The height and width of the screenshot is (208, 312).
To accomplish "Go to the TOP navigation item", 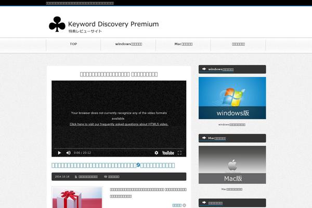I will point(73,44).
